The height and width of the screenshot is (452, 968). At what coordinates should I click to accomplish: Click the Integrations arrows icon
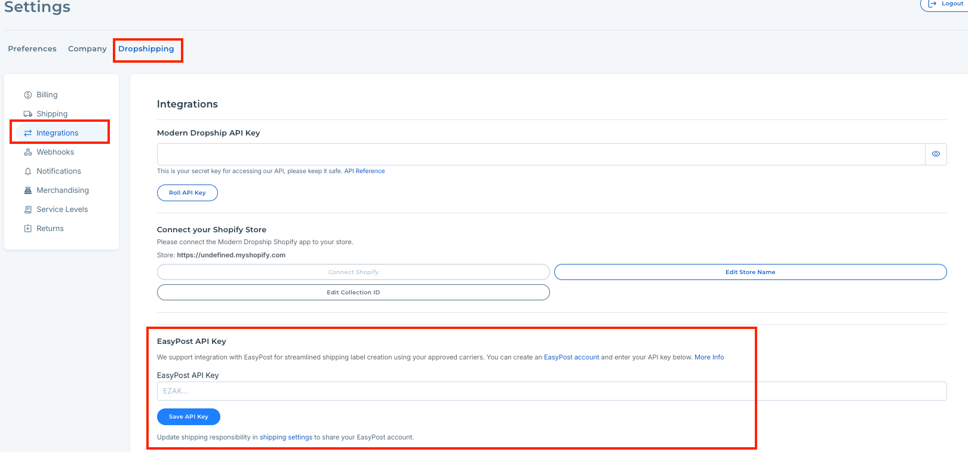[27, 133]
